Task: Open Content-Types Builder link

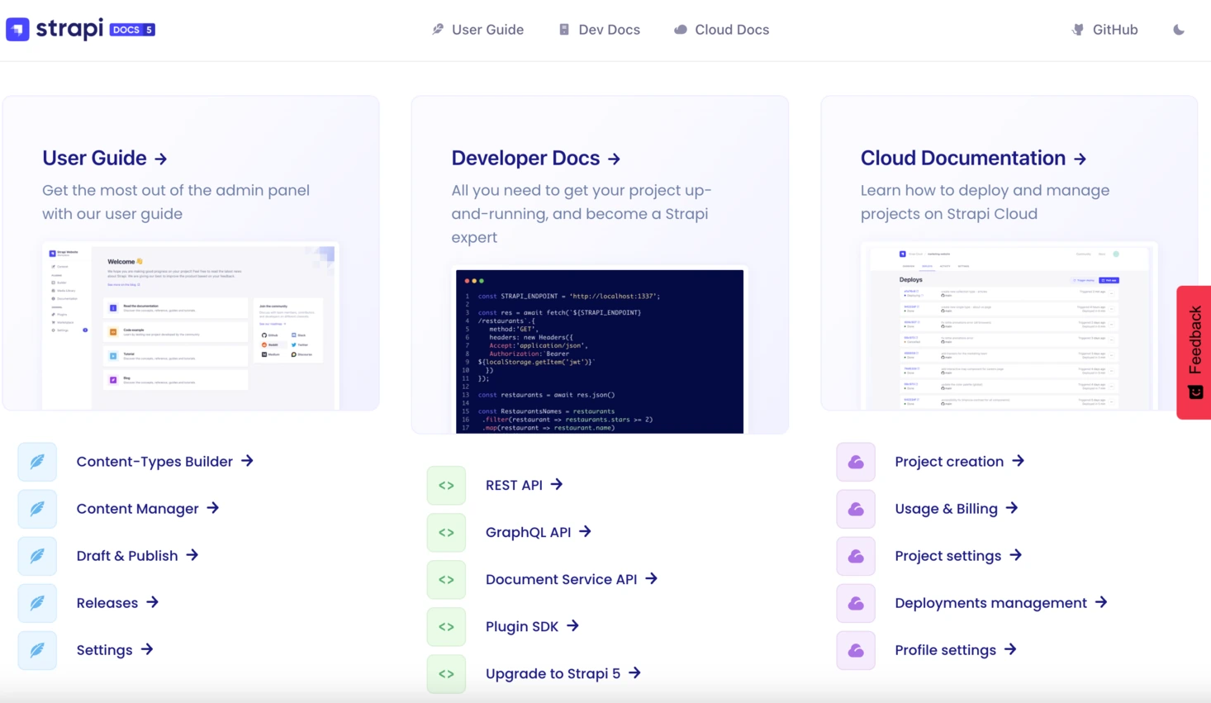Action: [165, 462]
